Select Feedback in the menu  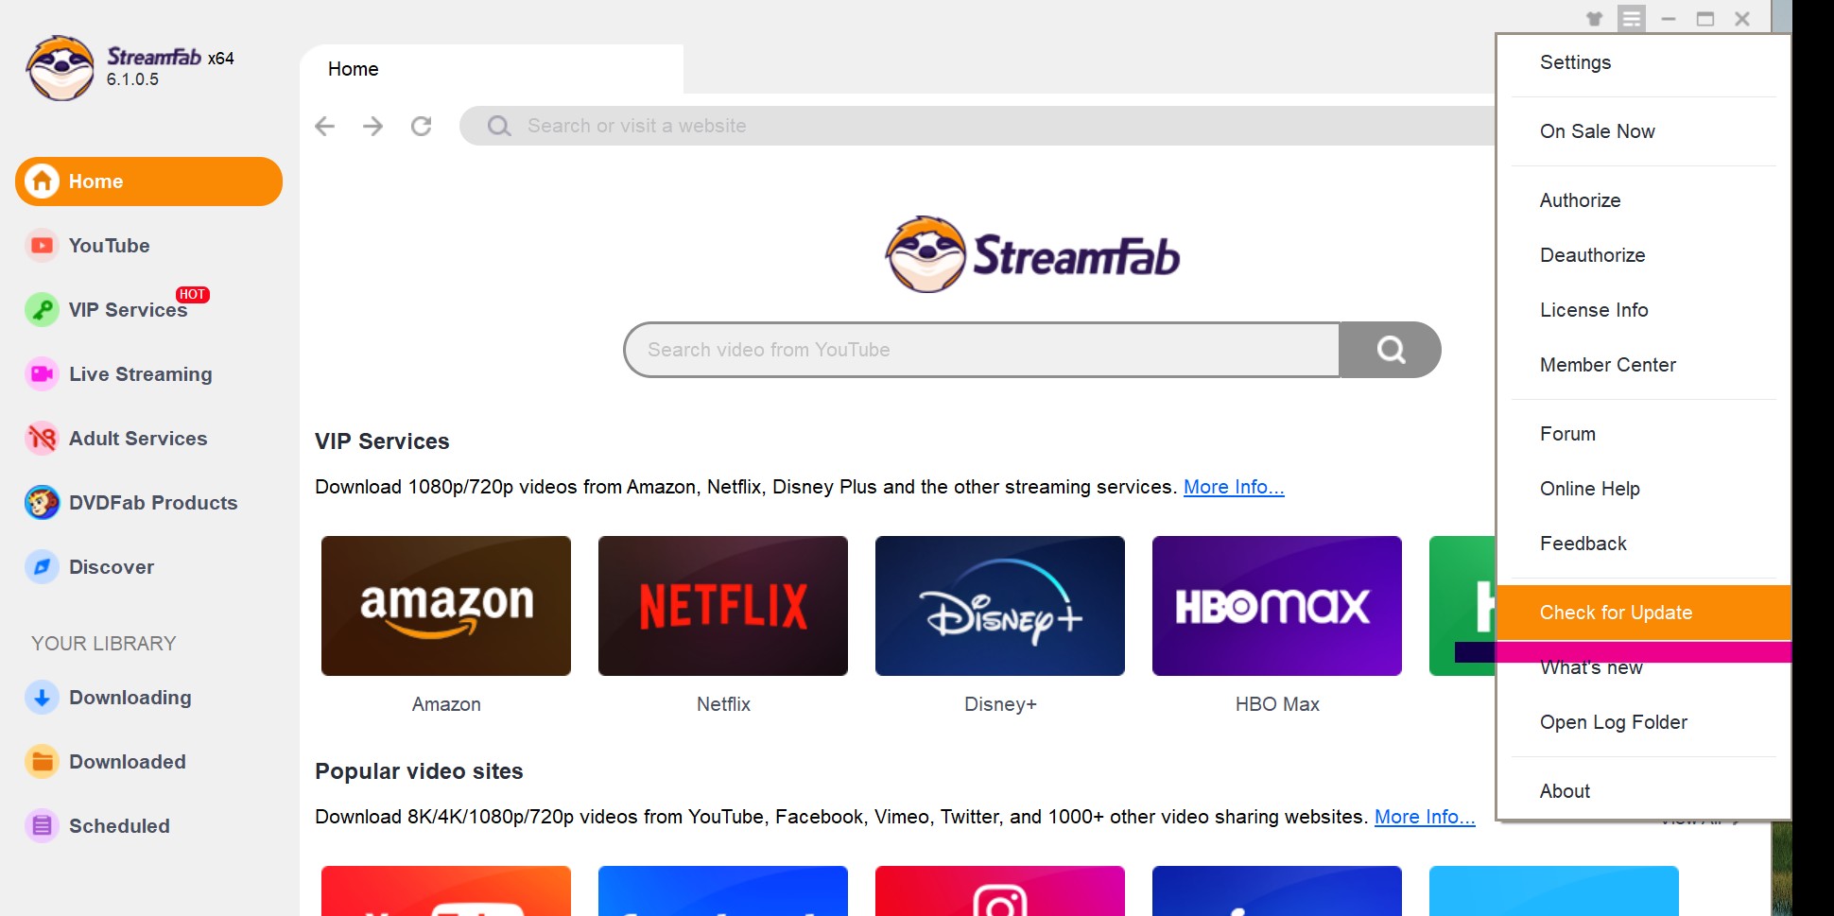point(1643,544)
